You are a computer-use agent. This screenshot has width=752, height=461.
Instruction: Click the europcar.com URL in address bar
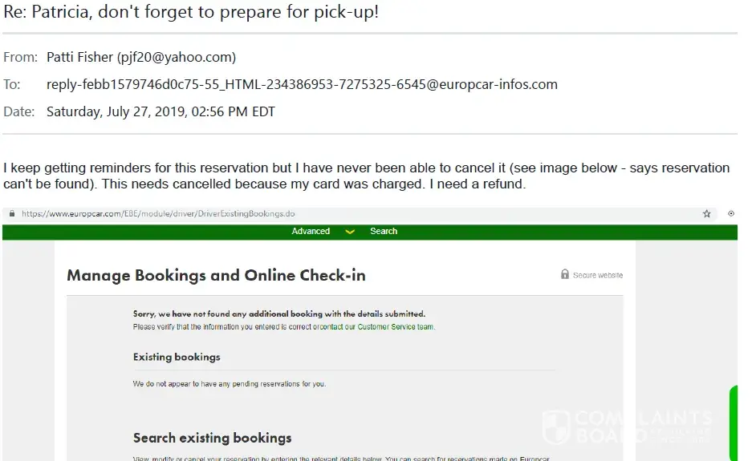(x=158, y=214)
